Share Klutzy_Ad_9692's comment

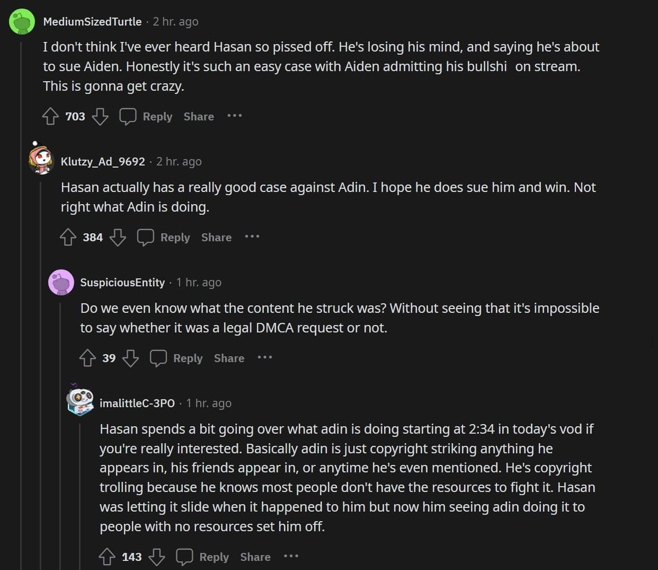tap(216, 237)
